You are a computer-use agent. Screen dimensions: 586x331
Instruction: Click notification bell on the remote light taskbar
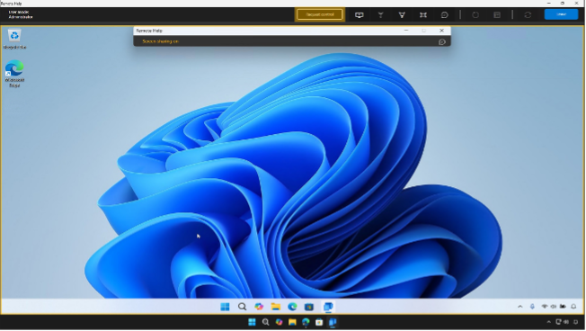coord(573,307)
